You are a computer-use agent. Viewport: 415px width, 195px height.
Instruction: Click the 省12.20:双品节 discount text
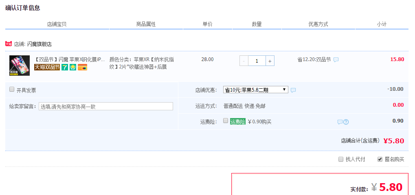tap(314, 60)
